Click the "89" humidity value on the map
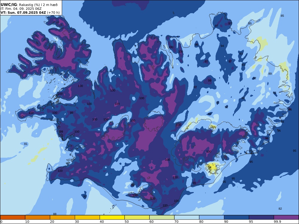Screen dimensions: 299x224 coord(270,74)
